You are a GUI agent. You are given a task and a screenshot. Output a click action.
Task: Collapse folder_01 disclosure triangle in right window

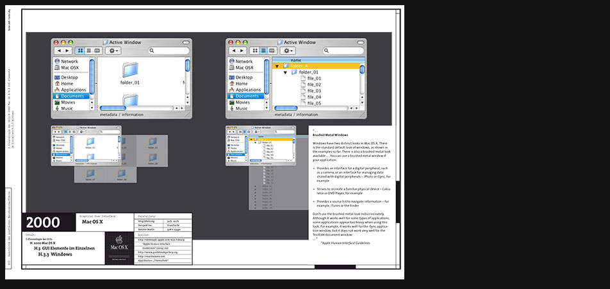[285, 72]
